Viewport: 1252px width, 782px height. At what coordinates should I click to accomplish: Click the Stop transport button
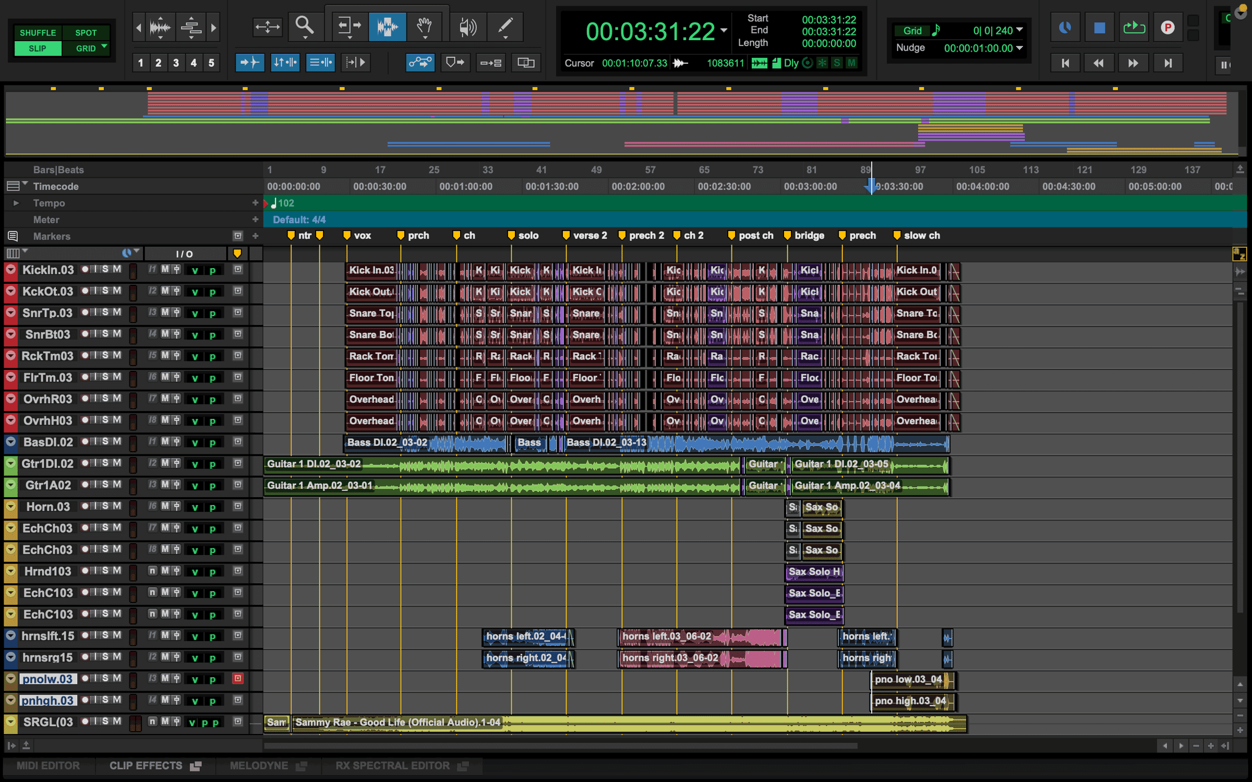tap(1099, 28)
